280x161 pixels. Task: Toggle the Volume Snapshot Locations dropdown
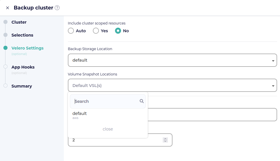pos(172,85)
